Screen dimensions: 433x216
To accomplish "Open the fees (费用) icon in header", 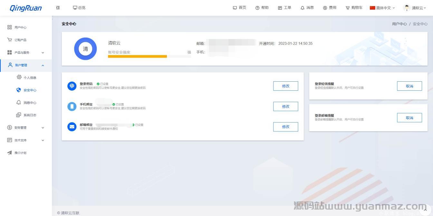I will point(325,8).
